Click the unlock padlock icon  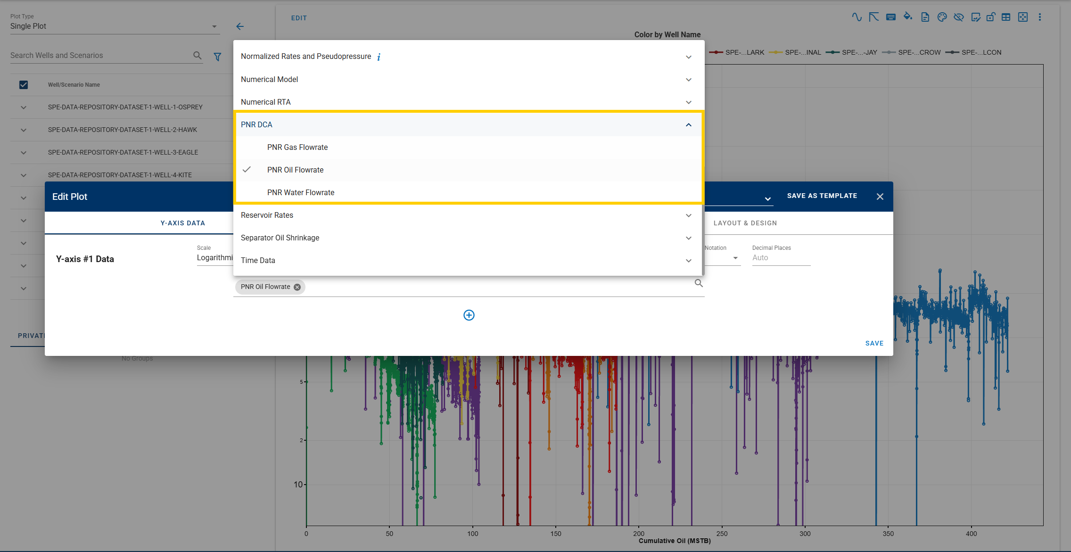[990, 17]
